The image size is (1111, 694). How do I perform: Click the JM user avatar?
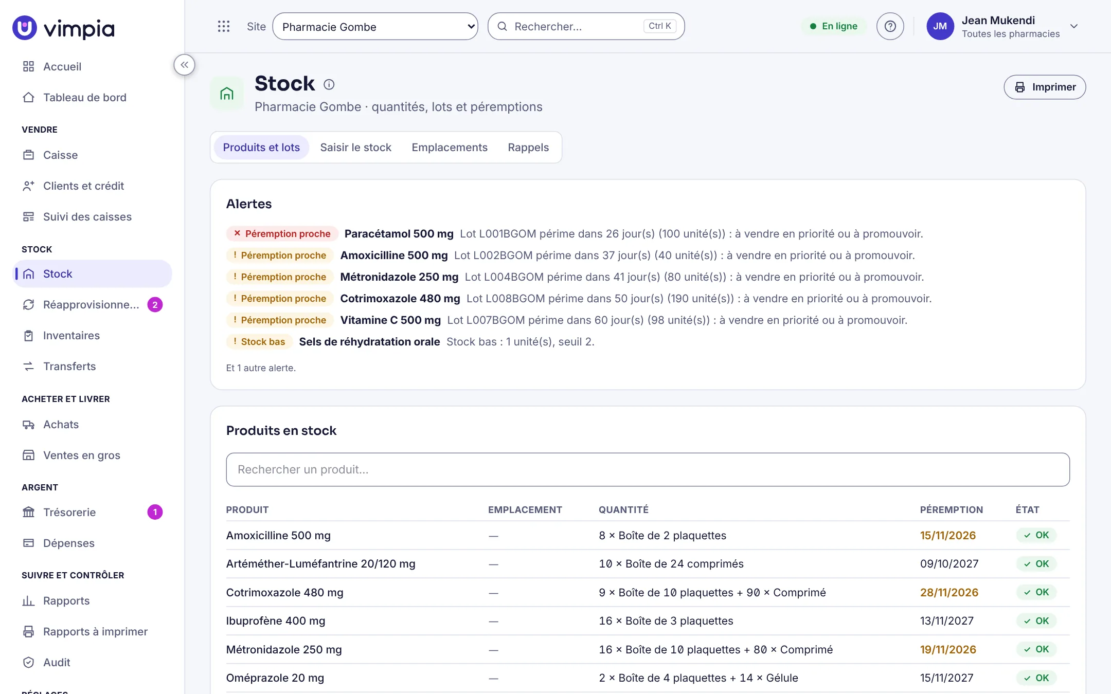(x=940, y=26)
